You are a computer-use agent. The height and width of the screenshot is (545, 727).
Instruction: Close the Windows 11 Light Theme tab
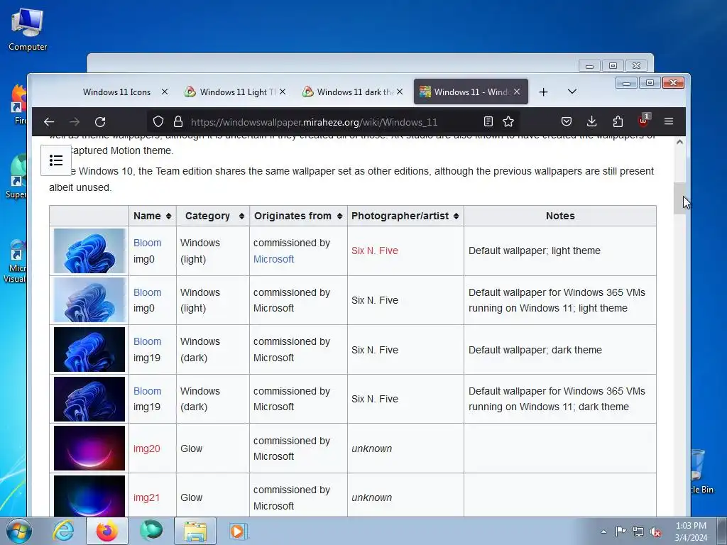pos(283,92)
